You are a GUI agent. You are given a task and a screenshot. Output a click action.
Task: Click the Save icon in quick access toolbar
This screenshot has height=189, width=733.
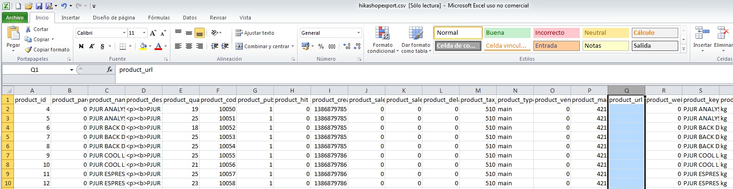39,6
